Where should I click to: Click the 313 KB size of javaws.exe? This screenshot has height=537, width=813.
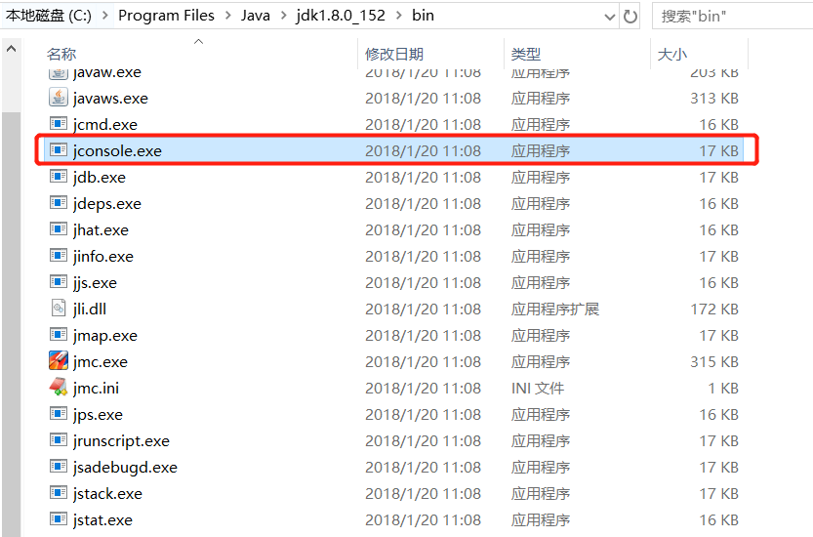coord(714,98)
